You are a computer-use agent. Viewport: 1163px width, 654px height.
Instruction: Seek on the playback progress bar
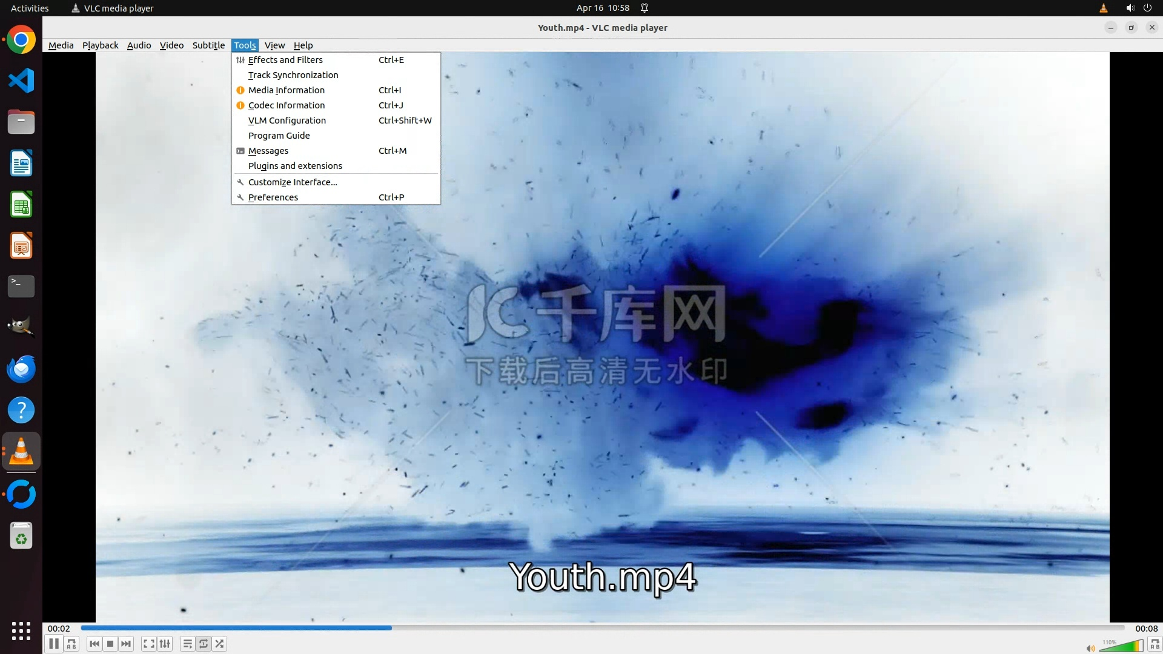[602, 628]
